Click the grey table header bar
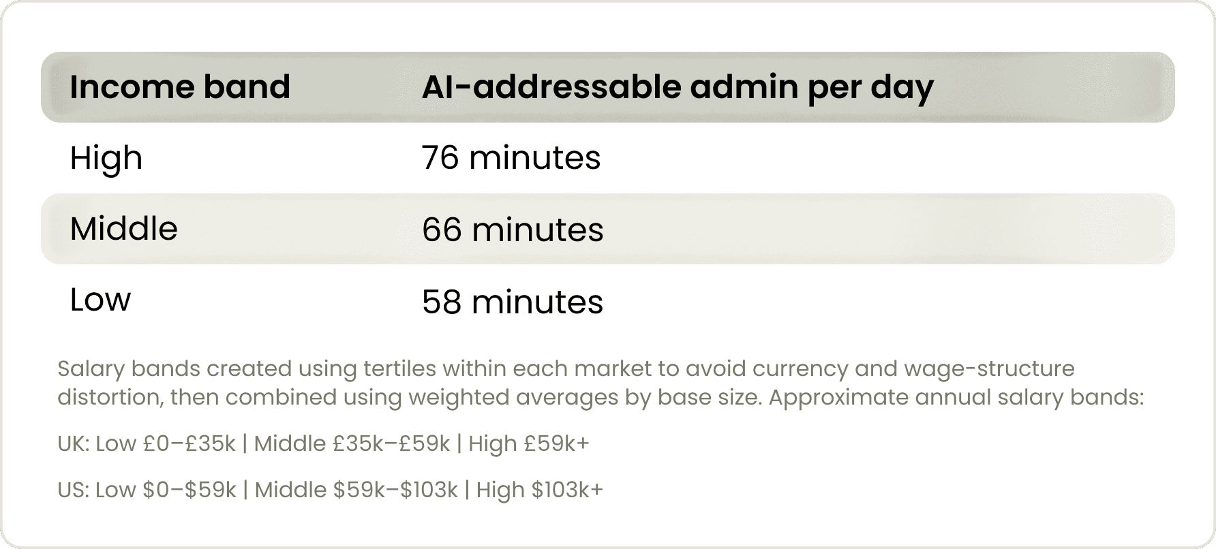 coord(608,87)
